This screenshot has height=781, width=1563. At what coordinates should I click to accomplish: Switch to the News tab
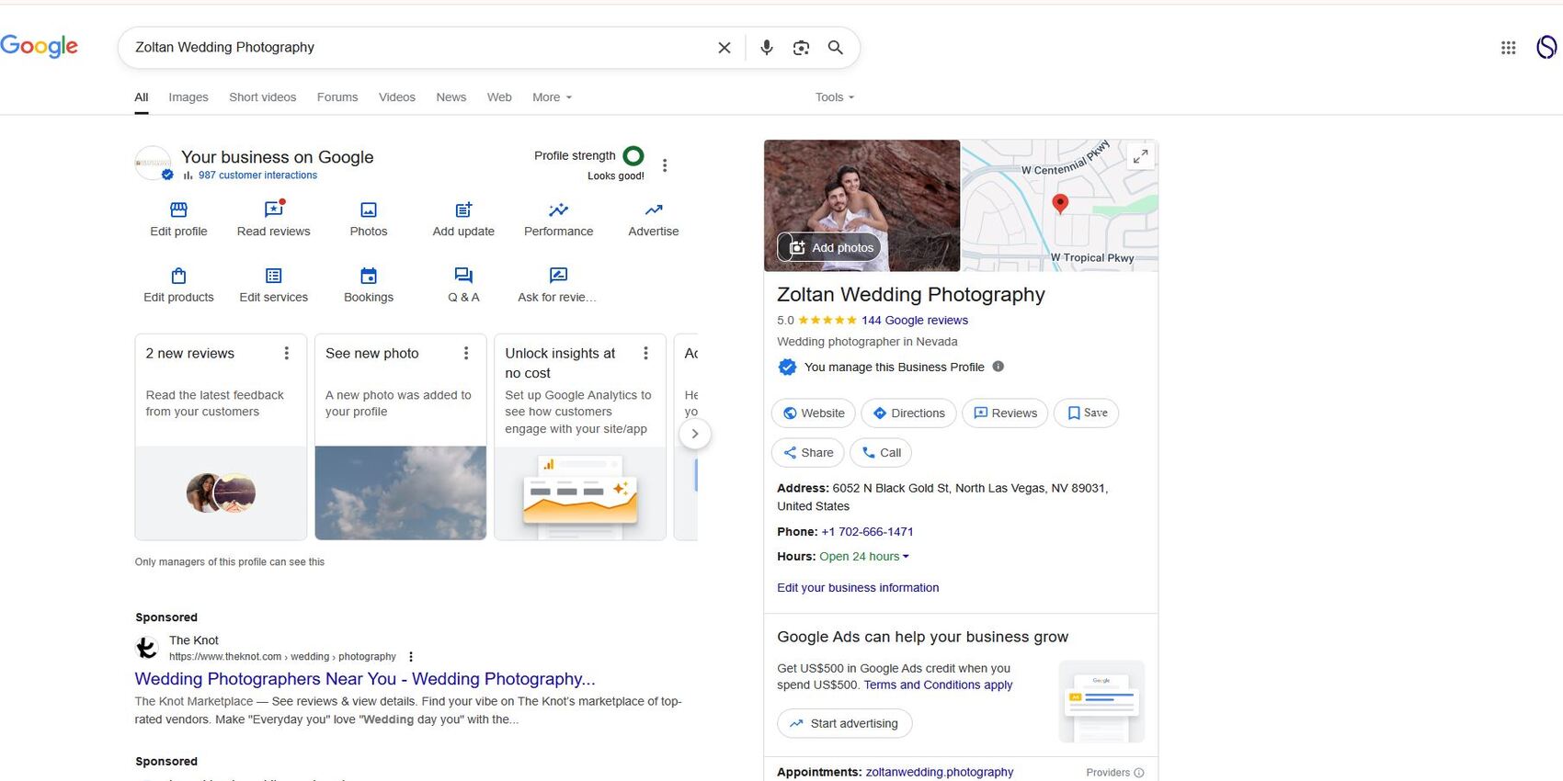click(451, 97)
